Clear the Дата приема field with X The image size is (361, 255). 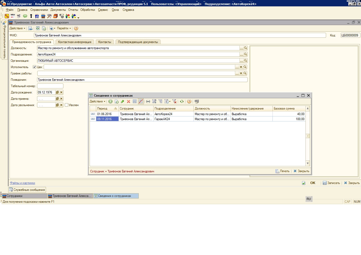pos(61,99)
